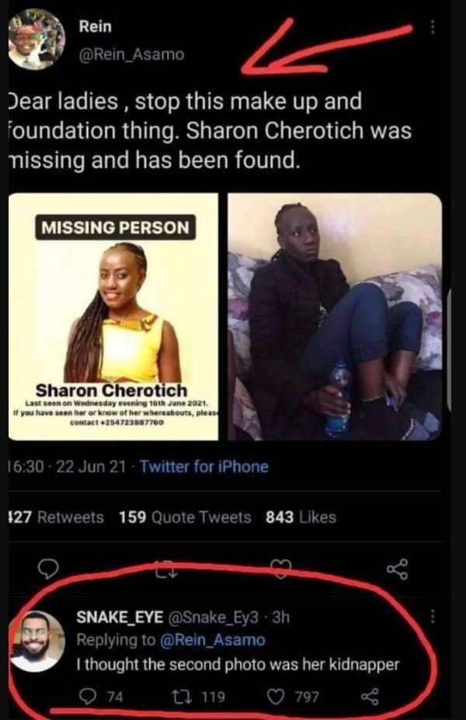Share the SNAKE_EYE reply

(x=370, y=697)
